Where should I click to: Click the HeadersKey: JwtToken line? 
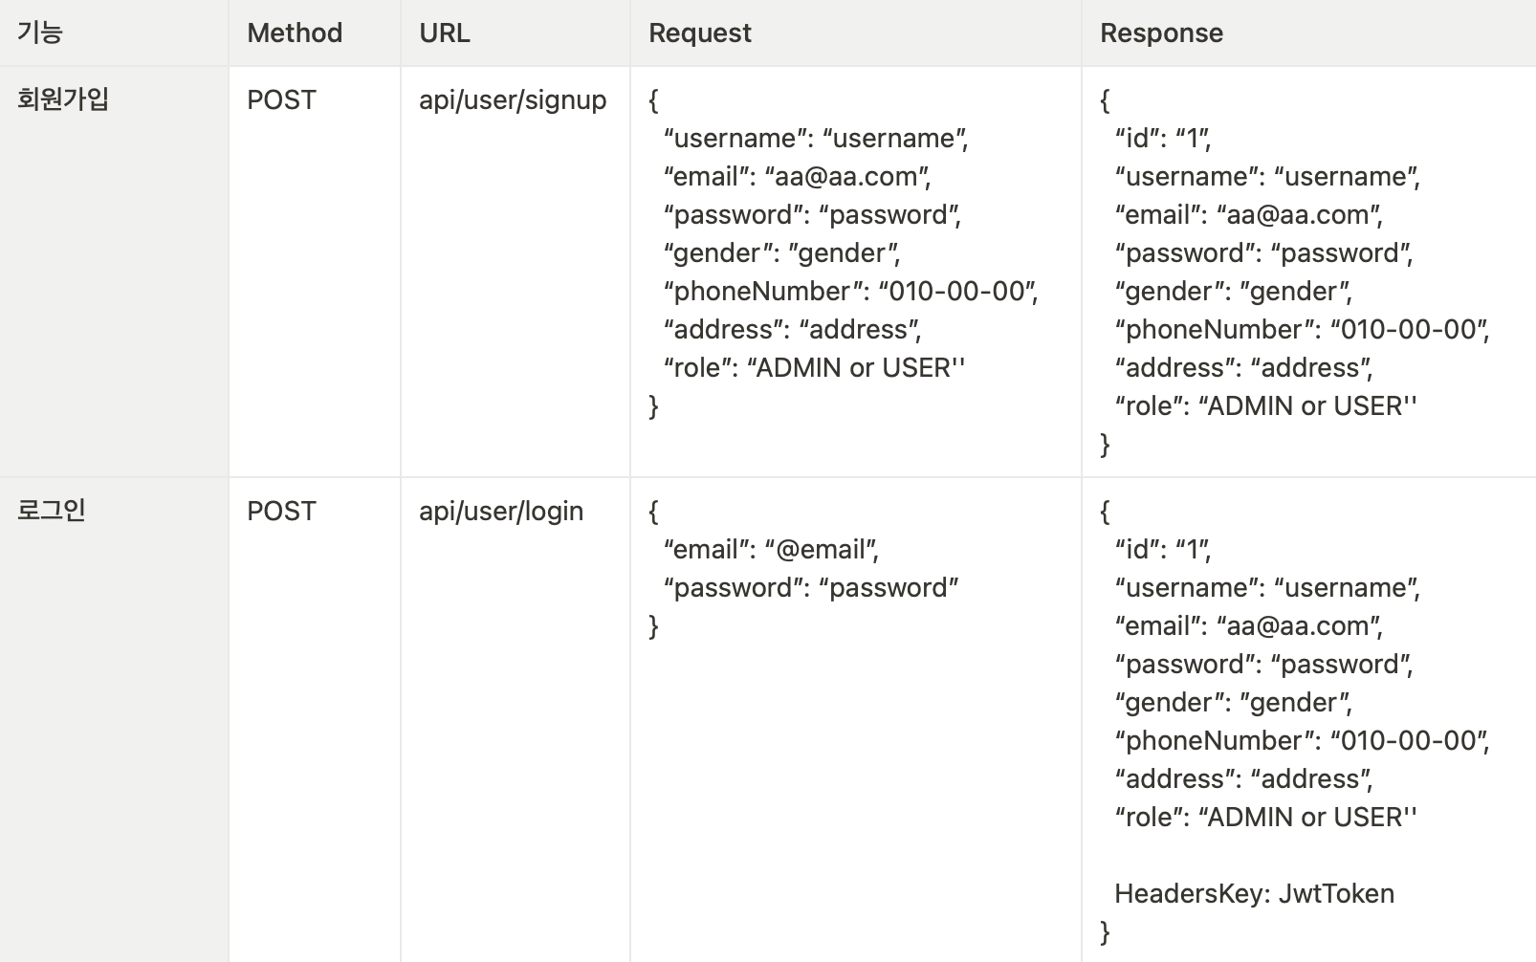tap(1254, 893)
